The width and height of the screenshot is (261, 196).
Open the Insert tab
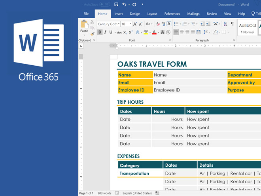(118, 14)
